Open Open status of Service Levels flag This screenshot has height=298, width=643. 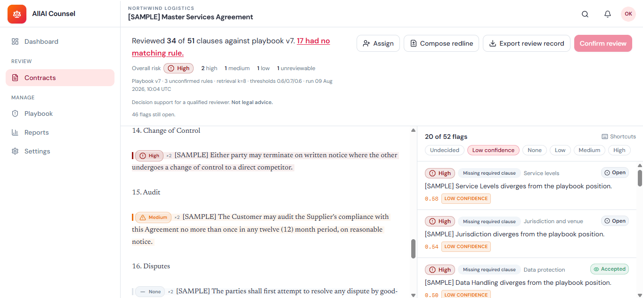(x=615, y=173)
